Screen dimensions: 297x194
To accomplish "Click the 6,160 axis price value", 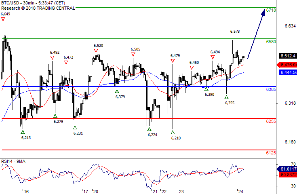I will [x=290, y=142].
